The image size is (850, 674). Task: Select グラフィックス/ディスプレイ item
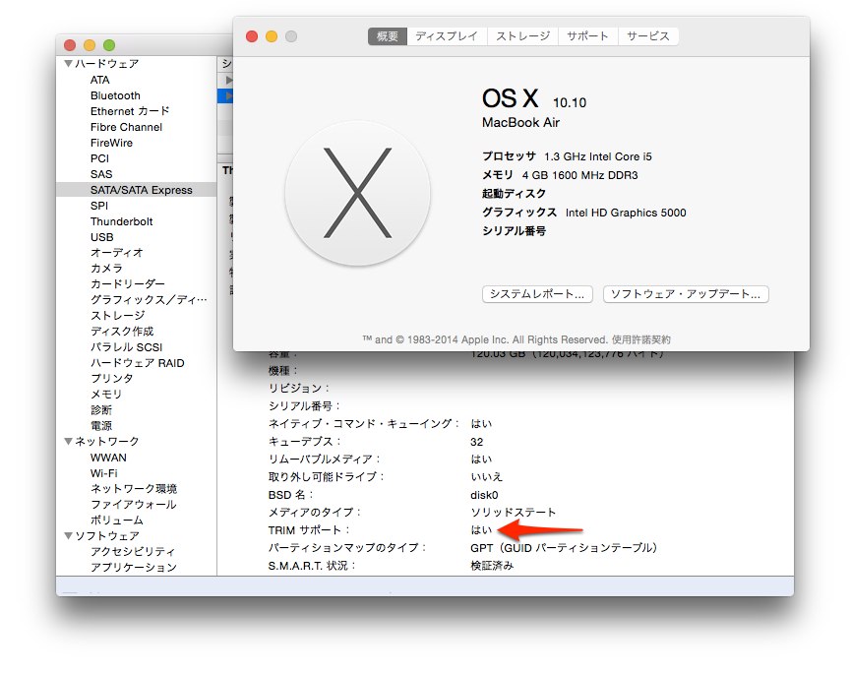coord(149,300)
